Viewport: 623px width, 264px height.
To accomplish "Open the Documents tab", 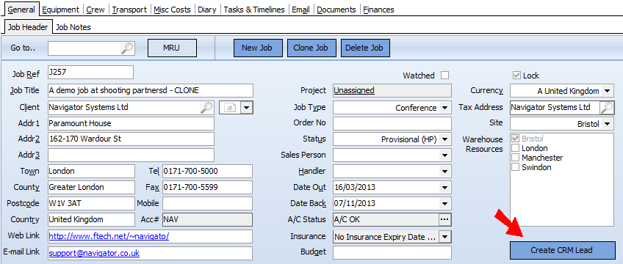I will pos(336,10).
